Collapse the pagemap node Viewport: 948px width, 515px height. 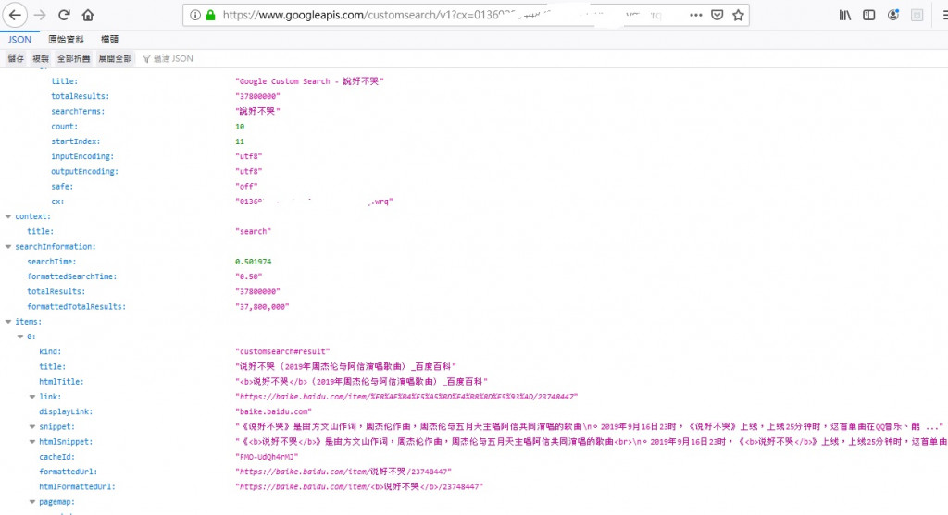[32, 502]
